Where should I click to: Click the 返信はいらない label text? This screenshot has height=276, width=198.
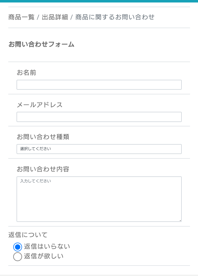point(47,246)
